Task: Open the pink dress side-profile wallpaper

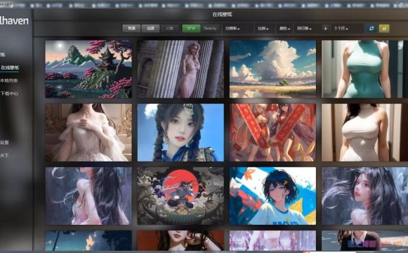Action: tap(88, 196)
